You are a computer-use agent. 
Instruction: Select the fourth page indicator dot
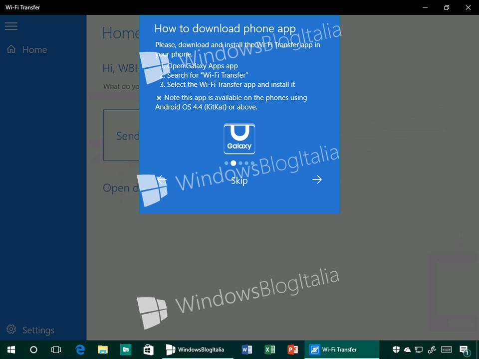(246, 164)
